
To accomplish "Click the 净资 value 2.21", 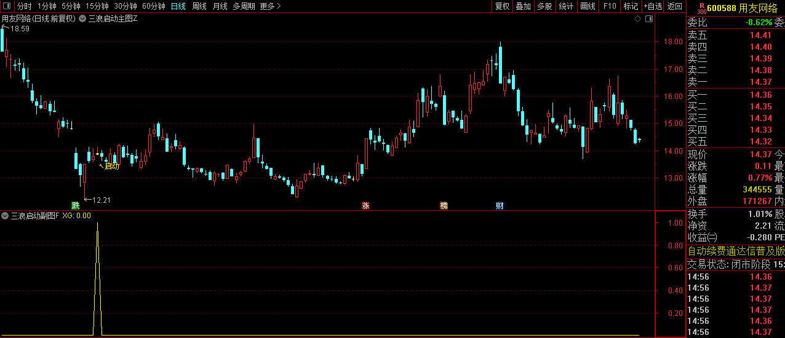I will 763,226.
